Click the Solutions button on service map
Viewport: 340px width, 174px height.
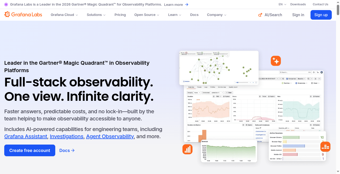186,81
